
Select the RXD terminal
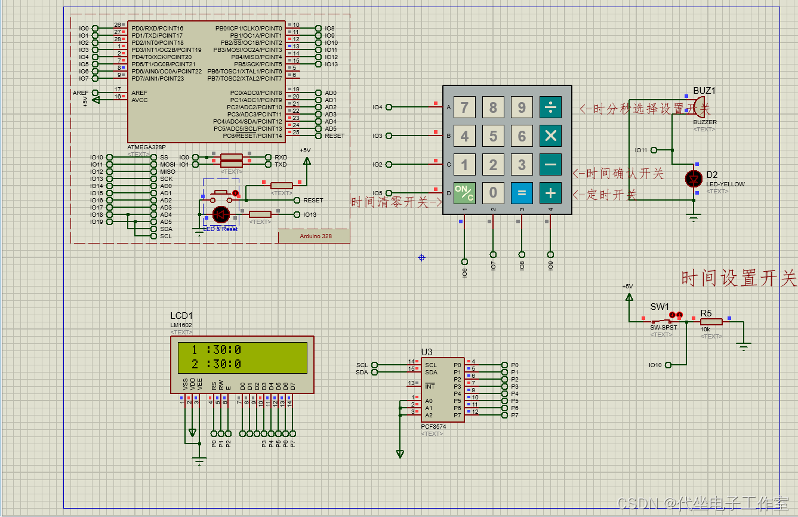click(269, 157)
